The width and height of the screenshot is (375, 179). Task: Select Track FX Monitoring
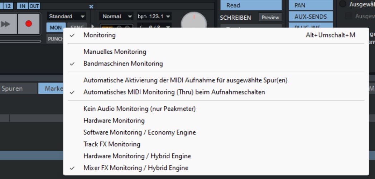pos(216,144)
